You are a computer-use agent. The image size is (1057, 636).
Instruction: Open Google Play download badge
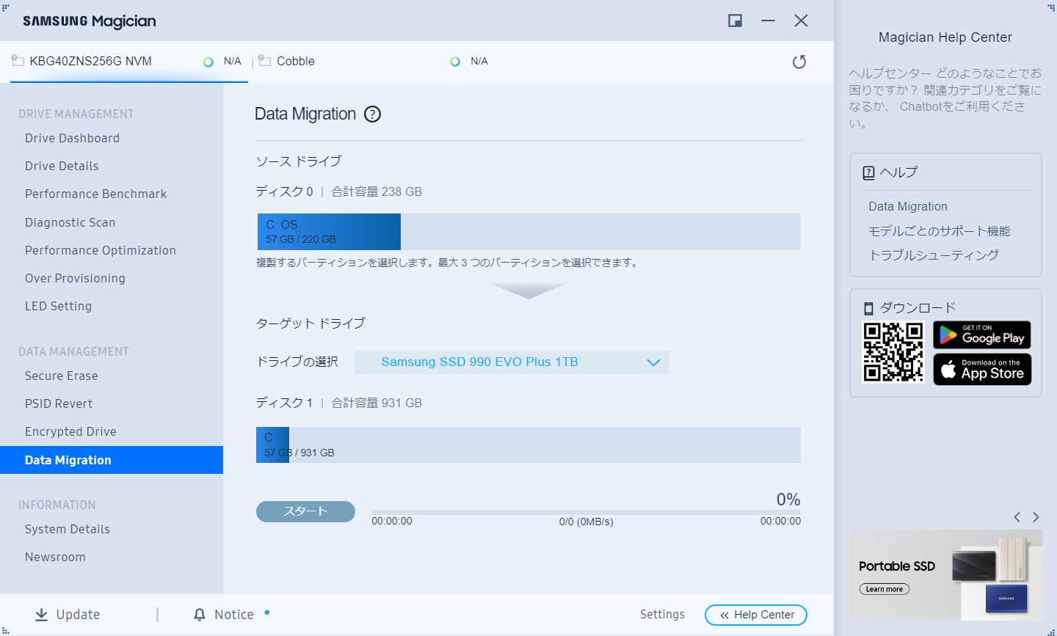point(982,335)
